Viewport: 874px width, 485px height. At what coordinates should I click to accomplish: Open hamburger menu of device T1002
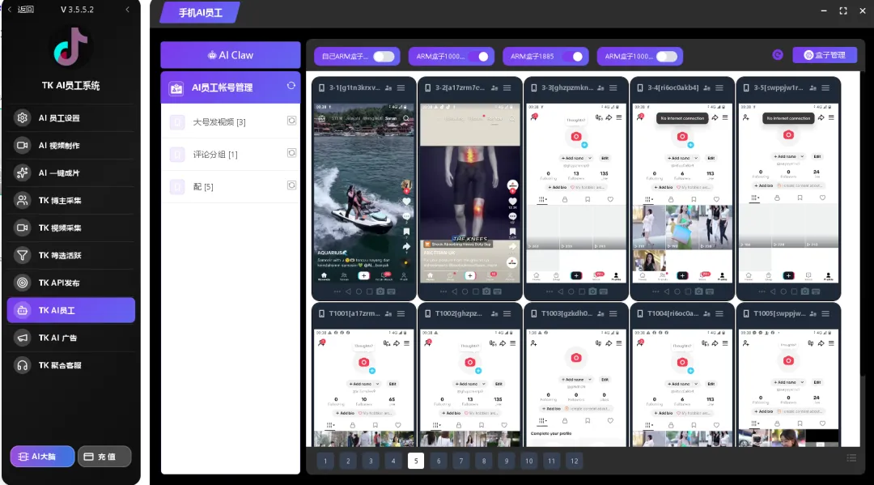(x=507, y=314)
